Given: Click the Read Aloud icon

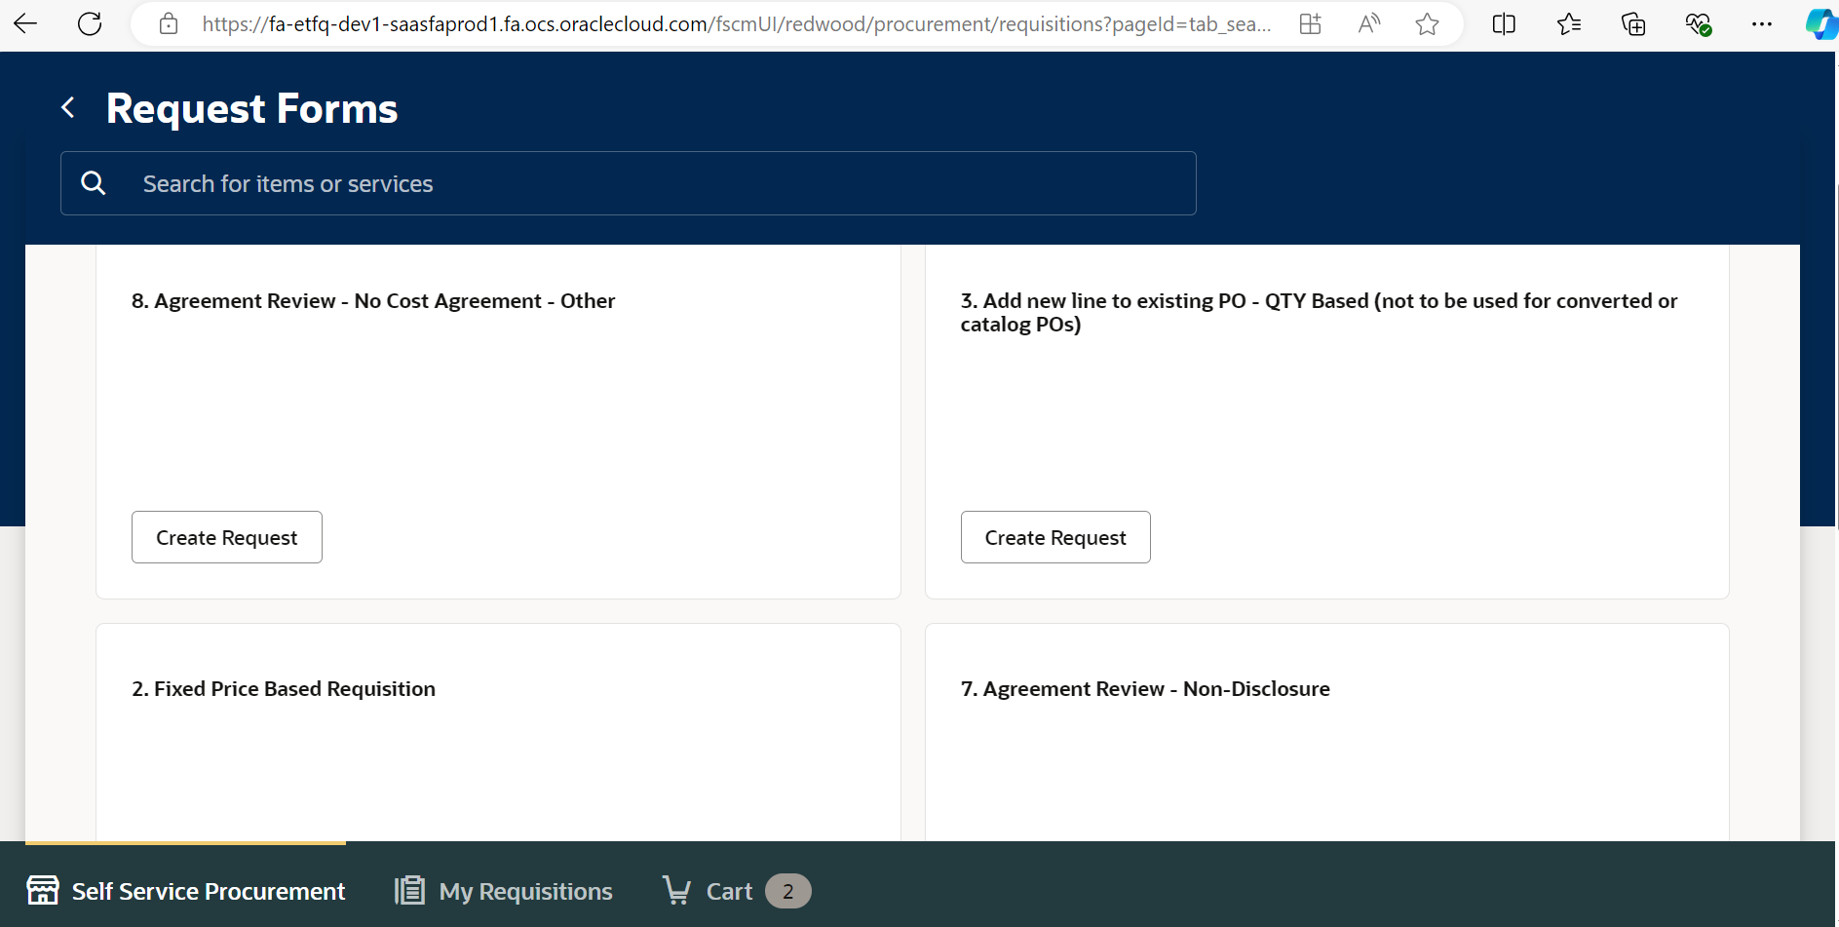Looking at the screenshot, I should (x=1369, y=24).
